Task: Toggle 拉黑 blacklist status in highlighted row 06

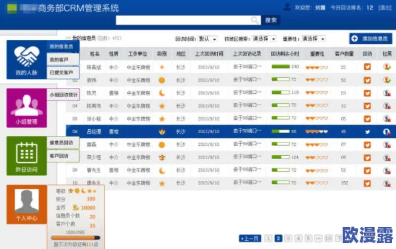Action: tap(387, 132)
